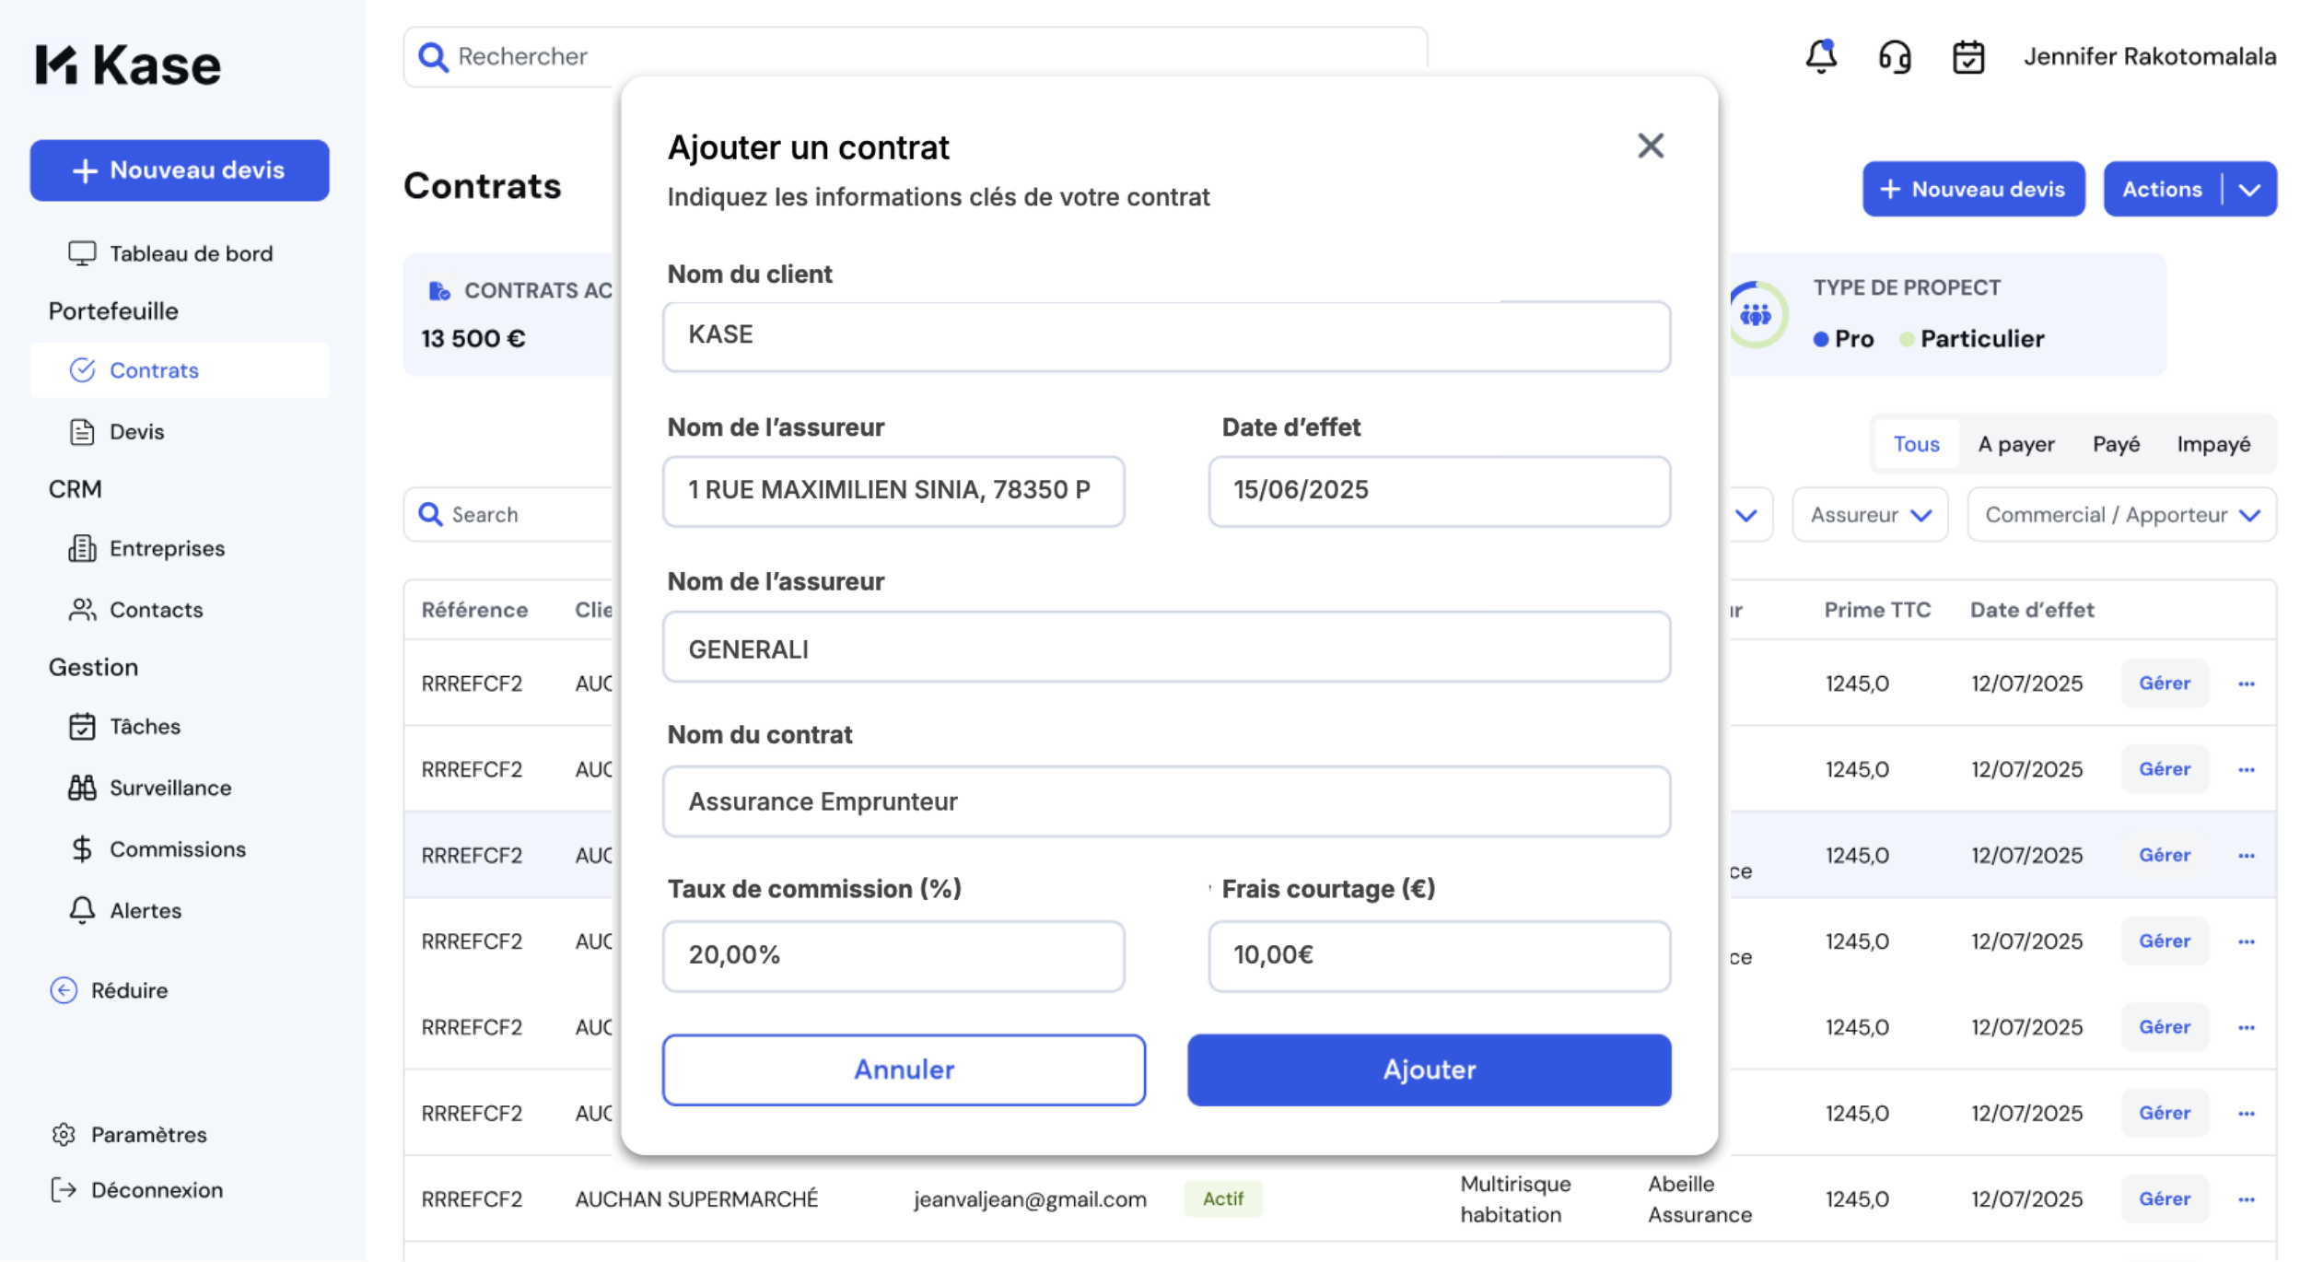Select the Pro prospect type dot
This screenshot has width=2323, height=1262.
[x=1820, y=339]
